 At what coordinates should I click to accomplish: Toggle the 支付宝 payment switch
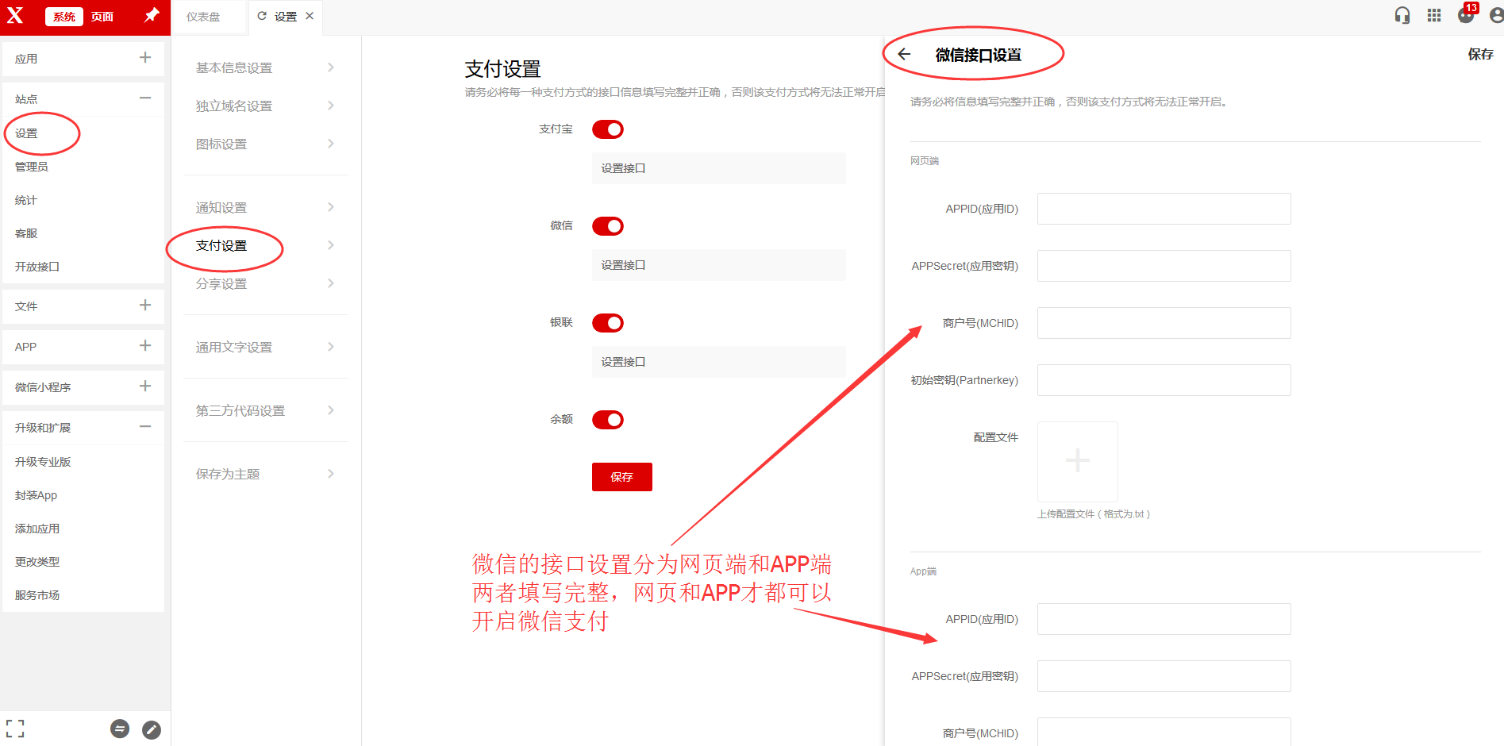[608, 129]
